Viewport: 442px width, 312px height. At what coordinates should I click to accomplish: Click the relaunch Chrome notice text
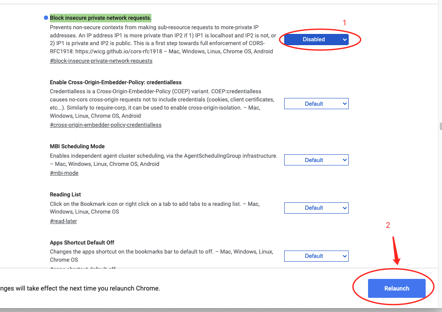(80, 288)
